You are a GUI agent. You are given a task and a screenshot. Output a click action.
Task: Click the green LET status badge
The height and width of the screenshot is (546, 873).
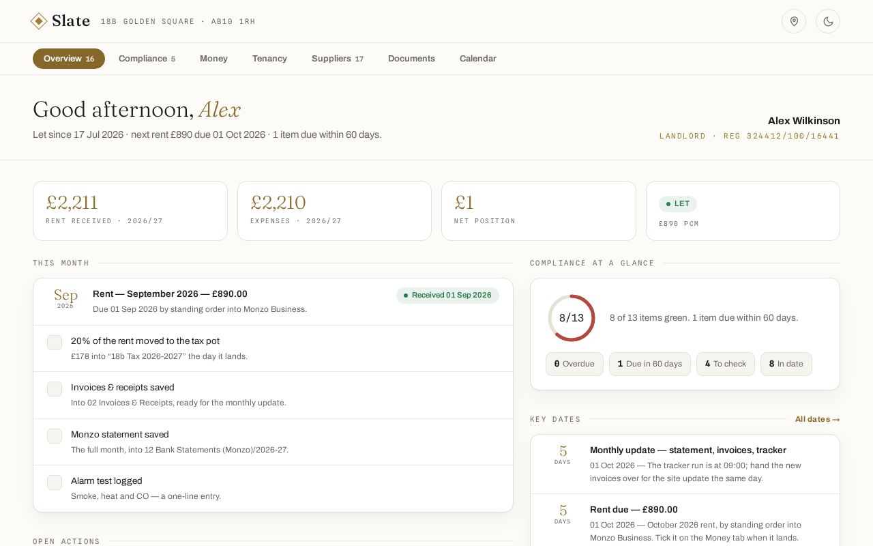(x=678, y=204)
